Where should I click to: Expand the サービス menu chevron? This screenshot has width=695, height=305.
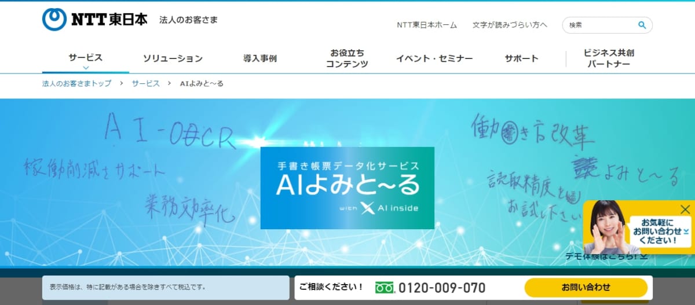point(86,68)
